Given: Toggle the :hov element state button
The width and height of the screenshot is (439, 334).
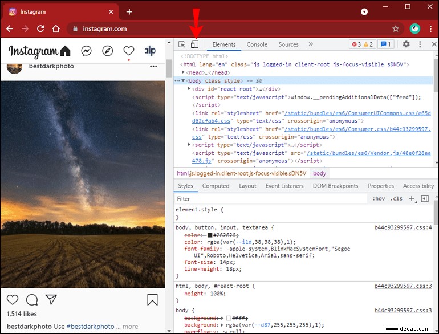Looking at the screenshot, I should click(379, 199).
